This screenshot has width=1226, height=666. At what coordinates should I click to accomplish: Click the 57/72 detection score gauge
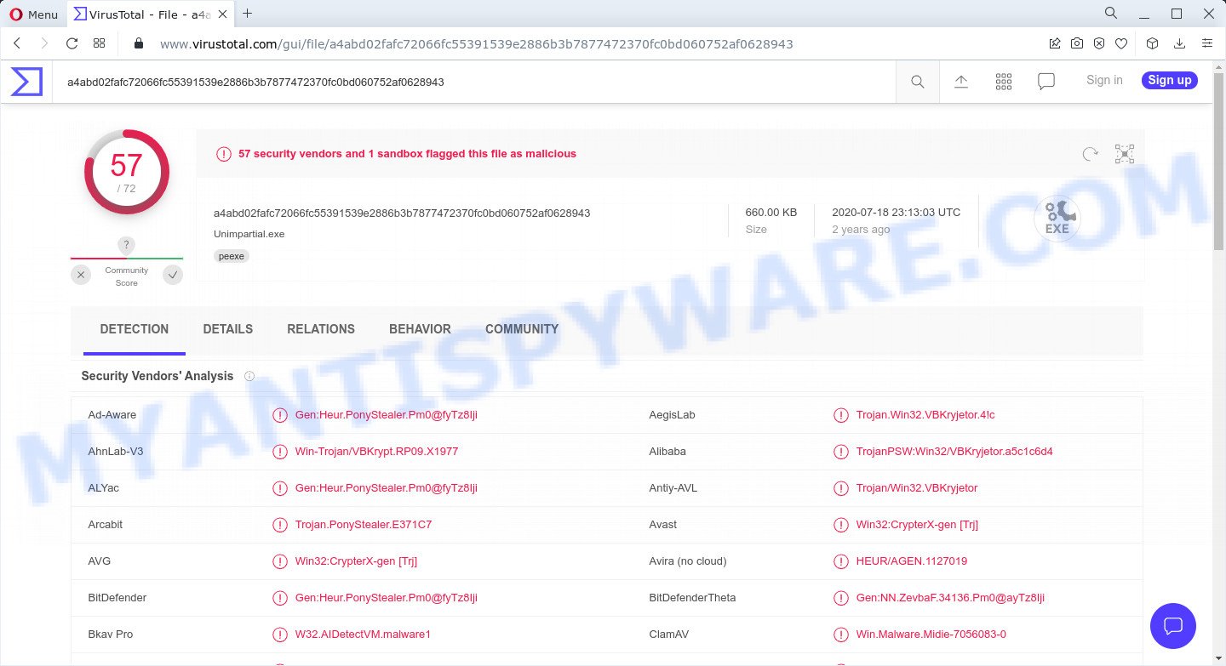(x=126, y=173)
